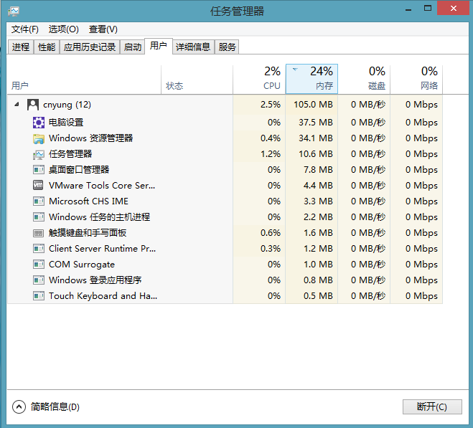The width and height of the screenshot is (473, 428).
Task: Click the 简略信息(D) link text
Action: click(x=55, y=407)
